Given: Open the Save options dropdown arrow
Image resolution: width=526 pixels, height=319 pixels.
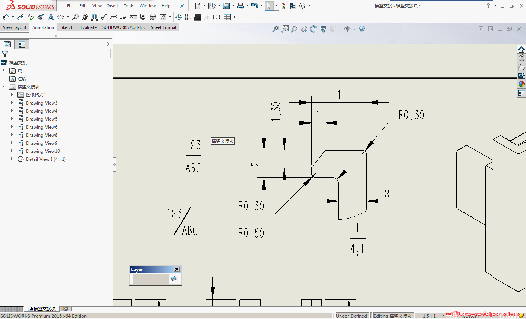Looking at the screenshot, I should (x=233, y=6).
